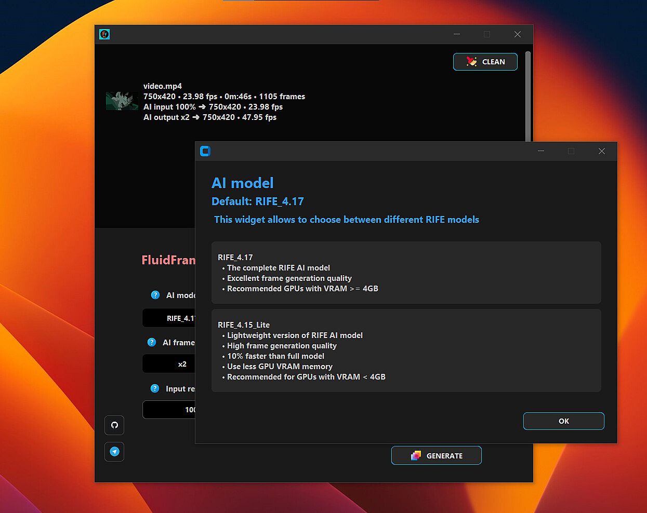This screenshot has width=647, height=513.
Task: Click the input resolution percent field
Action: (x=169, y=410)
